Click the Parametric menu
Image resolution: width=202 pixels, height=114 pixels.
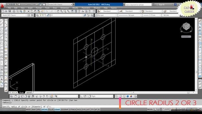86,8
